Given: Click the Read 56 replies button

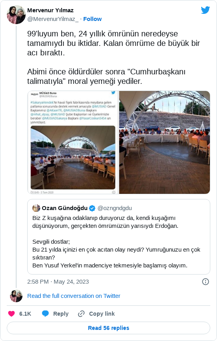Looking at the screenshot, I should pyautogui.click(x=108, y=328).
